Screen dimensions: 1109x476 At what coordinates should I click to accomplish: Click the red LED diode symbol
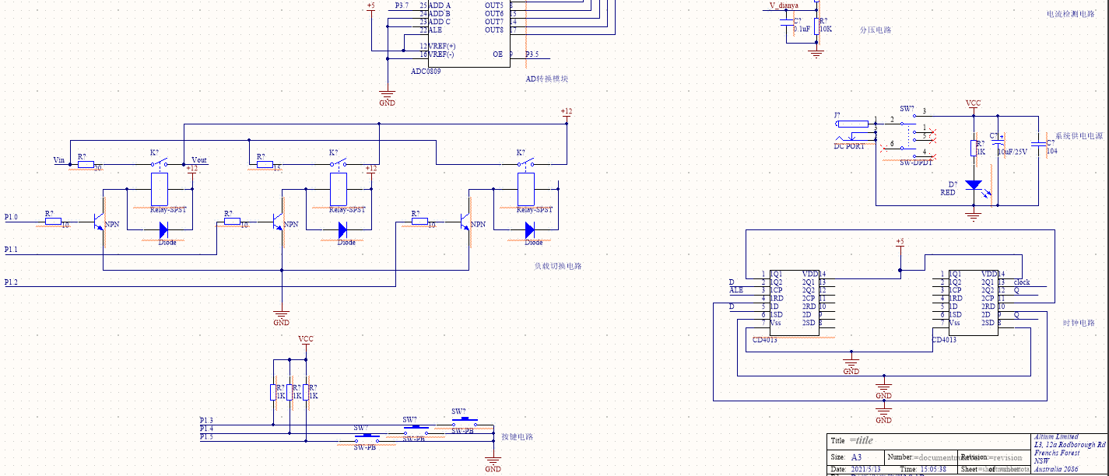tap(973, 185)
